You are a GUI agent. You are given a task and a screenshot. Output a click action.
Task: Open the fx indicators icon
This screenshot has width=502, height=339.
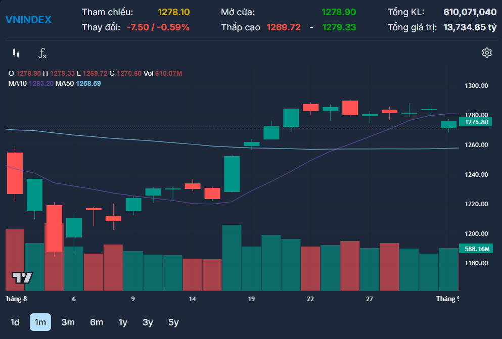point(42,53)
